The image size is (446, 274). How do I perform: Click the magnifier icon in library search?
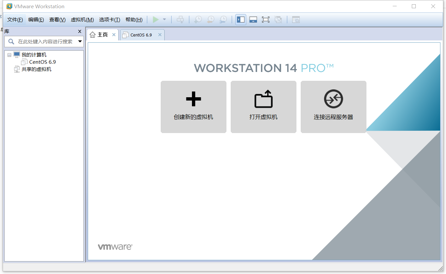pos(11,41)
